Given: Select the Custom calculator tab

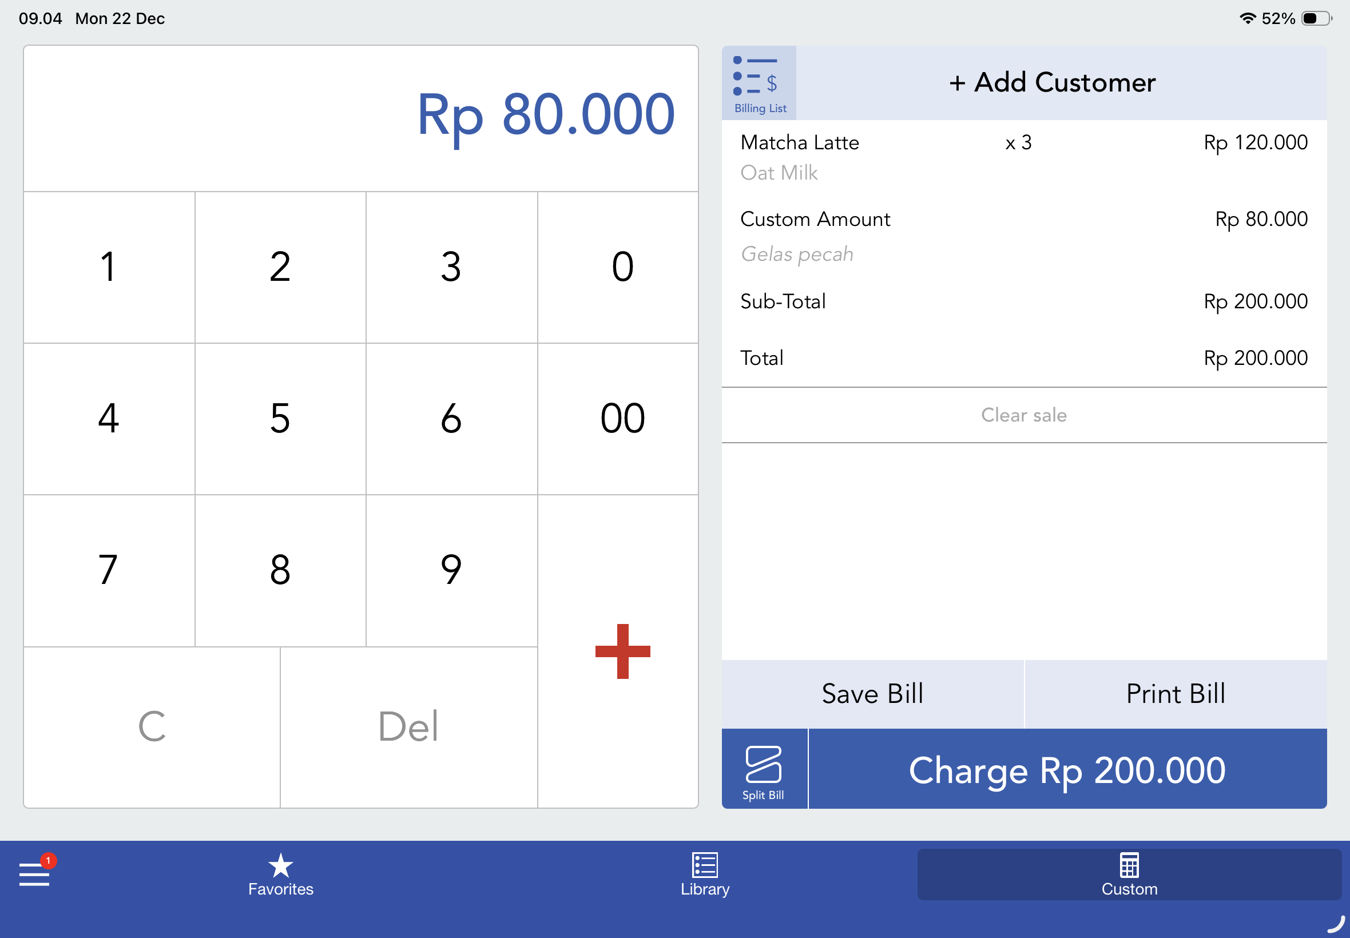Looking at the screenshot, I should pos(1129,874).
